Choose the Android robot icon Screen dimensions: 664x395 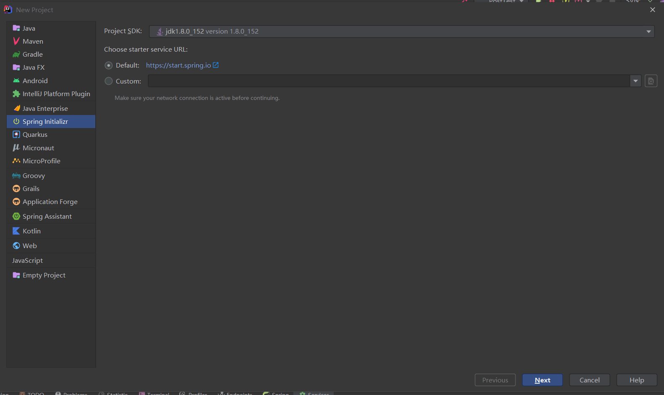pyautogui.click(x=16, y=81)
